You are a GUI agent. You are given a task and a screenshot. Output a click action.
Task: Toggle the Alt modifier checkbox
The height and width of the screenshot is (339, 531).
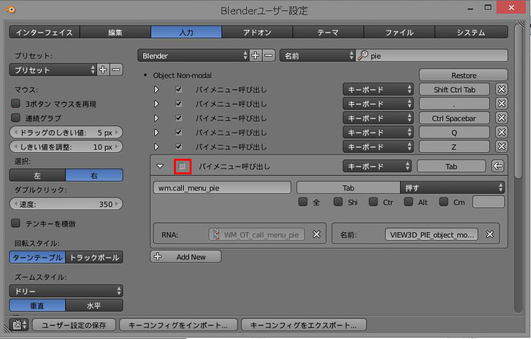coord(409,202)
